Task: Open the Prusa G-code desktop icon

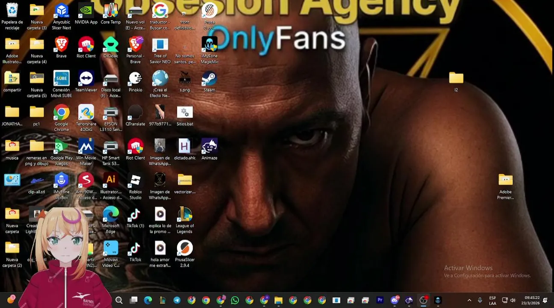Action: tap(209, 16)
